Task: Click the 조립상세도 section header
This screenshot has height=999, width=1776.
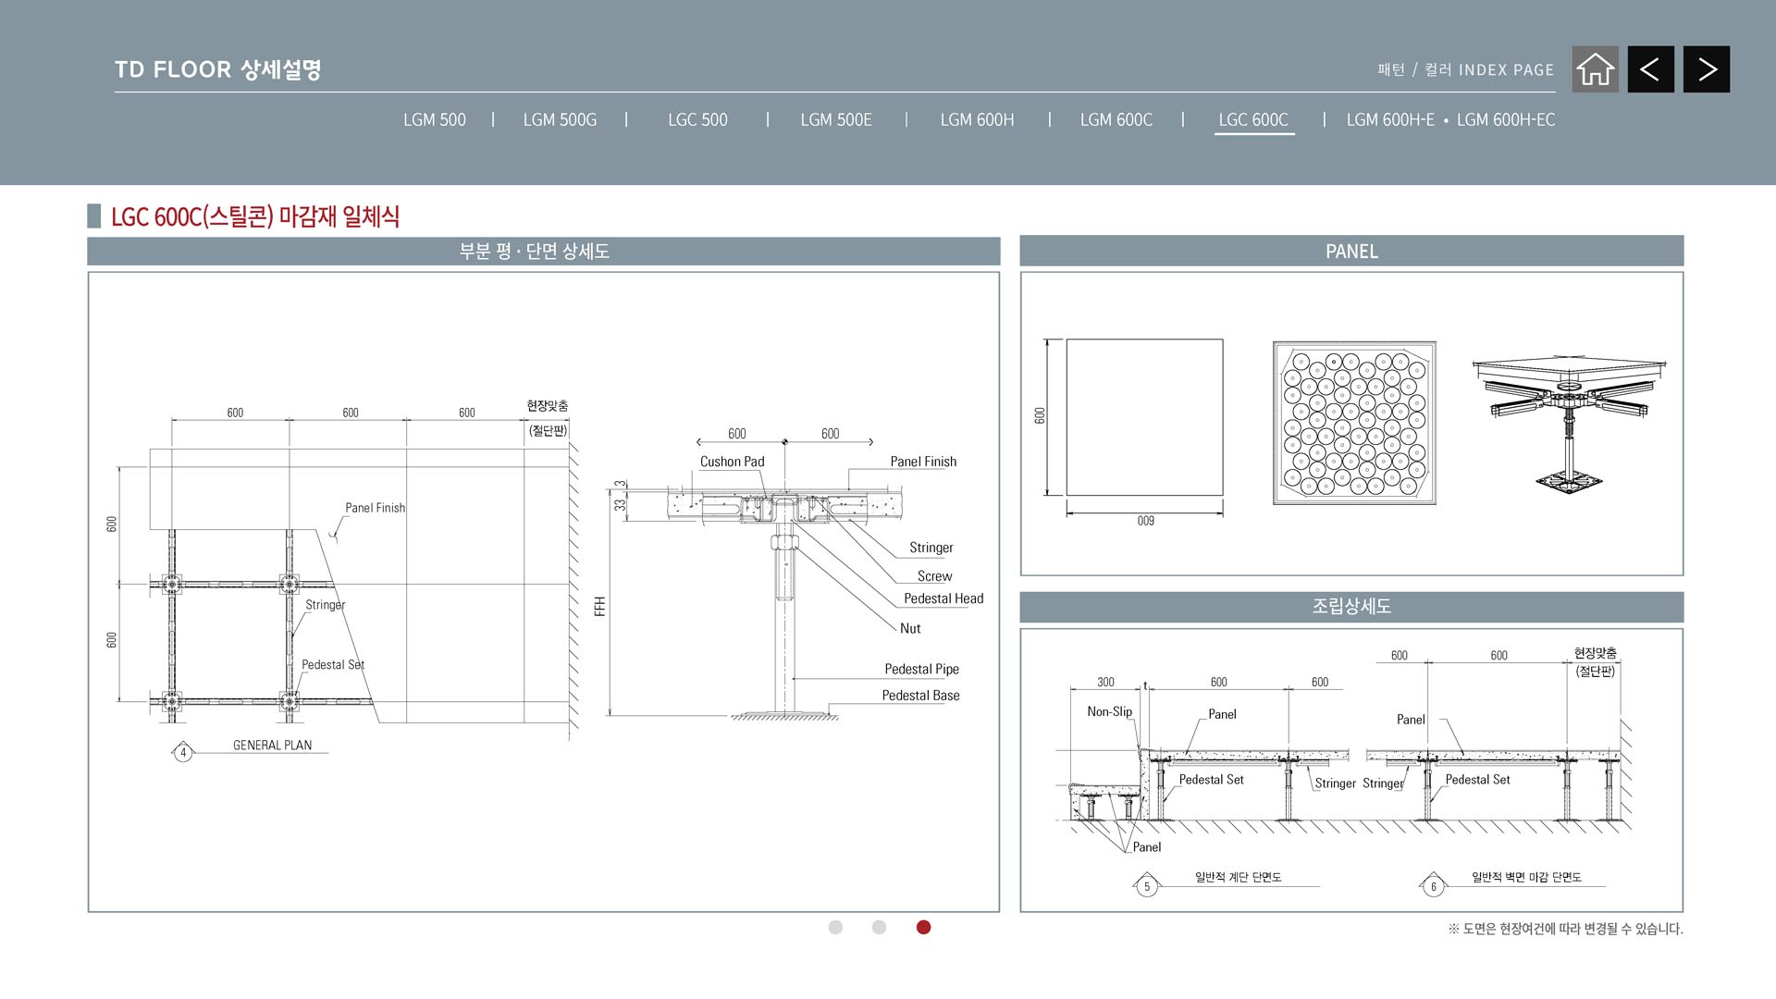Action: [1351, 607]
